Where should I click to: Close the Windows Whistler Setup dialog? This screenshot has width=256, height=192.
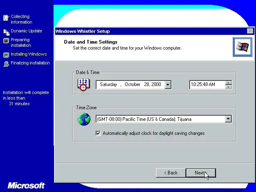[x=250, y=31]
